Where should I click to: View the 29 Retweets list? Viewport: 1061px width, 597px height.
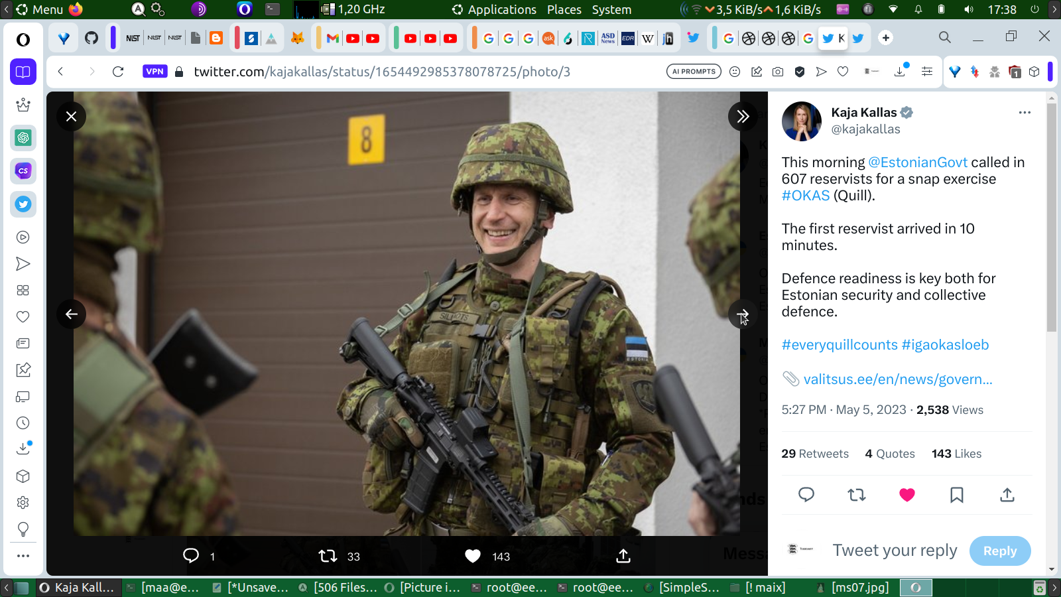pyautogui.click(x=815, y=454)
